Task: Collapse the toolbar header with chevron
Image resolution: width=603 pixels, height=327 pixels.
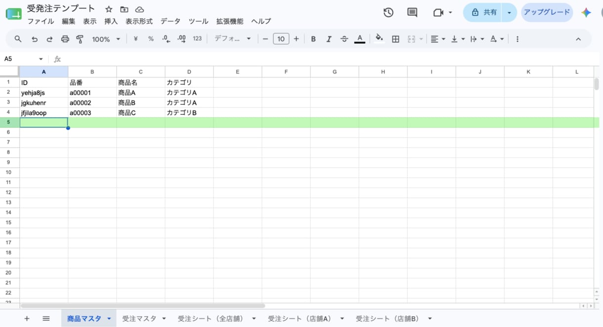Action: click(578, 39)
